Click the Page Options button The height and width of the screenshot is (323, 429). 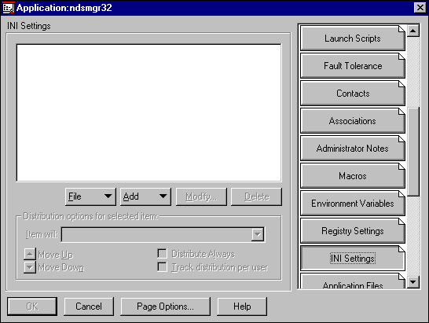coord(166,306)
